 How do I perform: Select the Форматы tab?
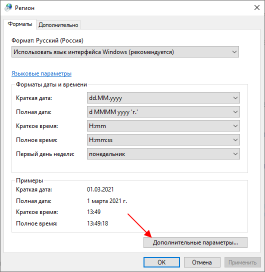(20, 24)
